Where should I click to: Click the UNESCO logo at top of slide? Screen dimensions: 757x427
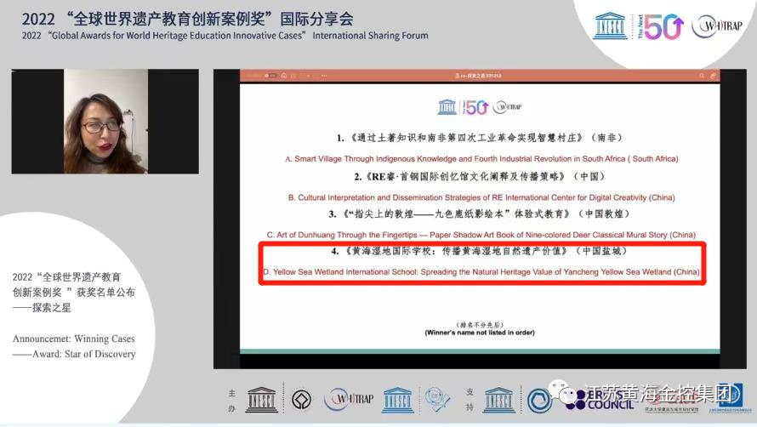(447, 107)
